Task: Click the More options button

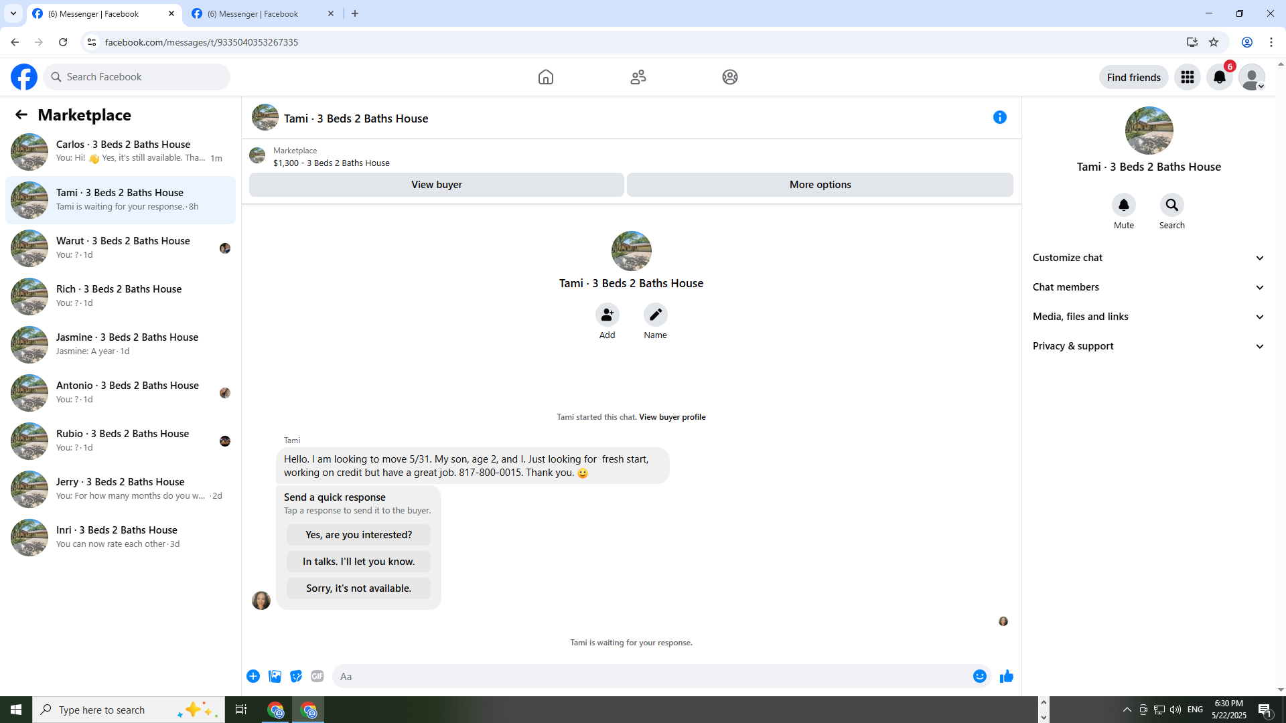Action: (x=820, y=185)
